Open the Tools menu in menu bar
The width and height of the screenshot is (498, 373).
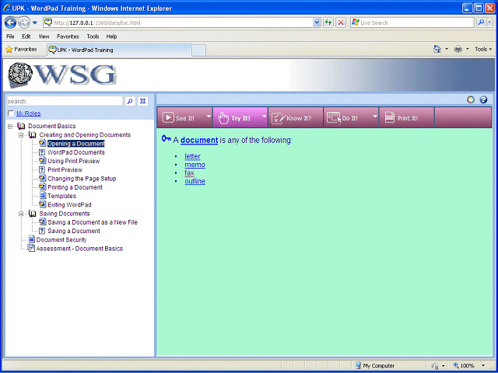[x=93, y=37]
